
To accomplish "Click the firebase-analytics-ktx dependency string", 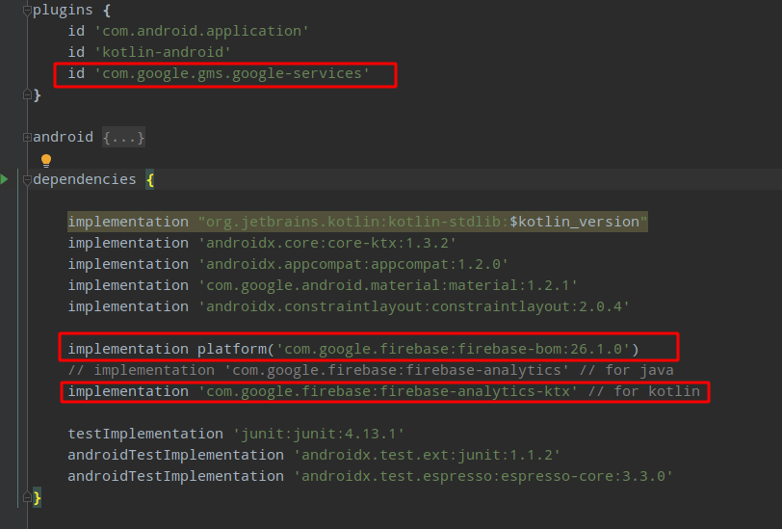I will [388, 391].
